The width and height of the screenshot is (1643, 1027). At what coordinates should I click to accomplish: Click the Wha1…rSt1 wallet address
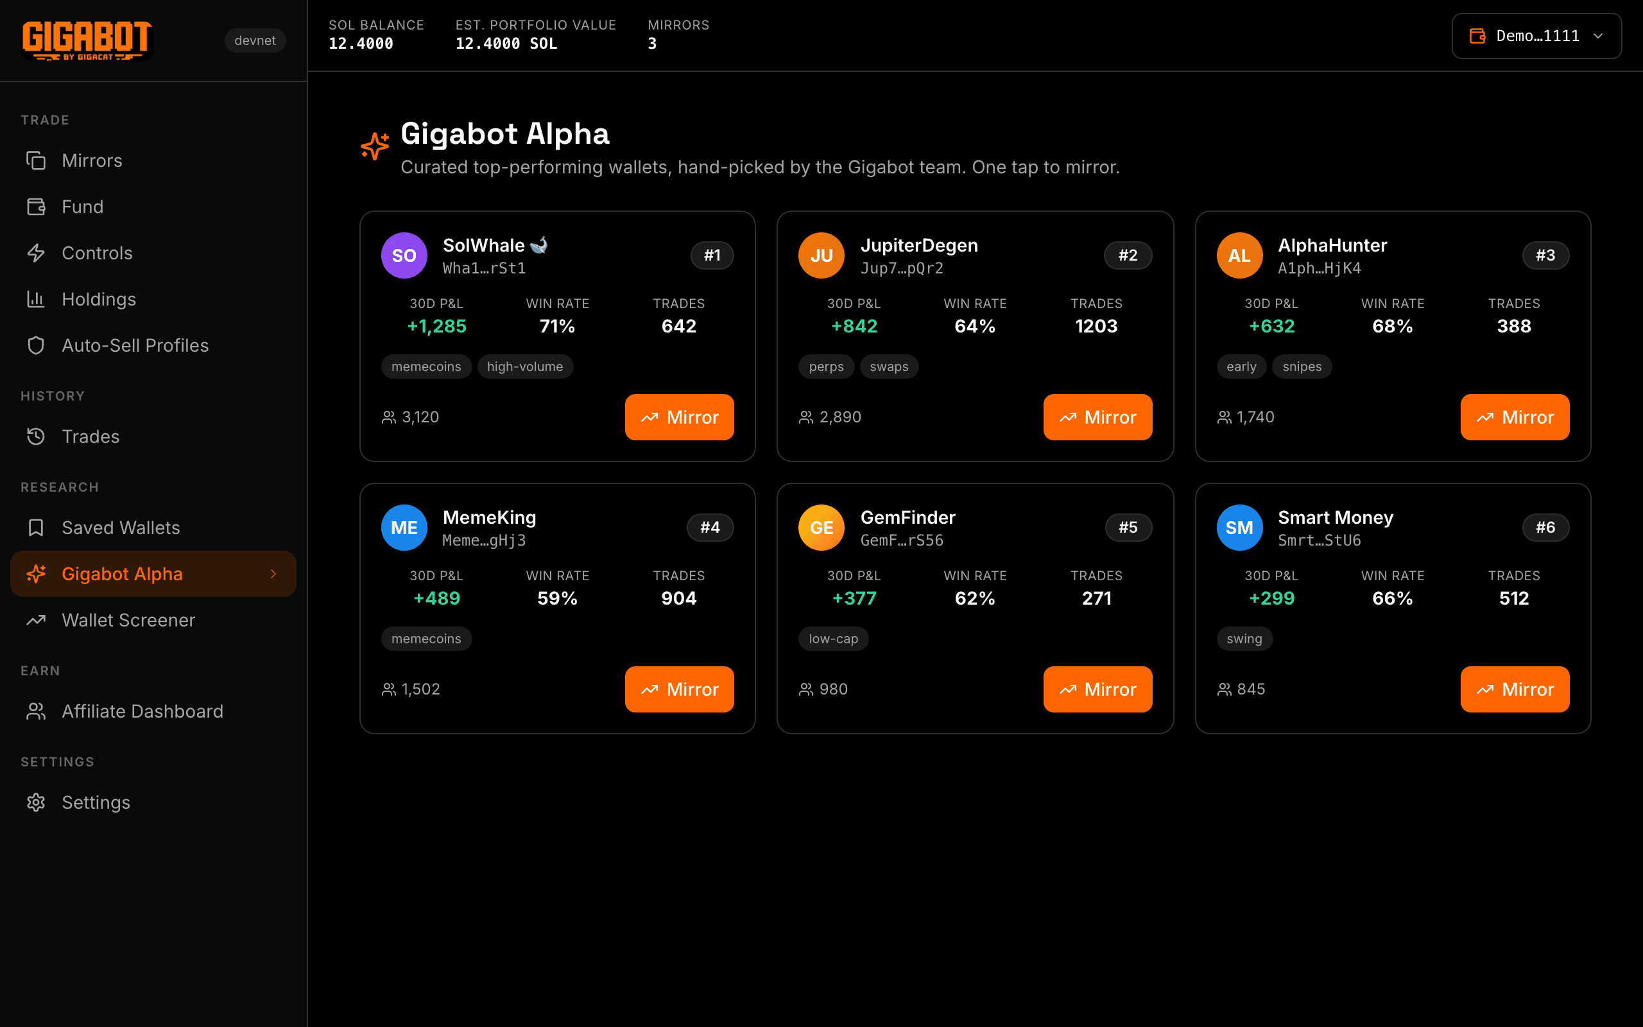click(x=484, y=268)
